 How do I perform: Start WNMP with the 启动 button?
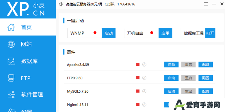pyautogui.click(x=109, y=33)
